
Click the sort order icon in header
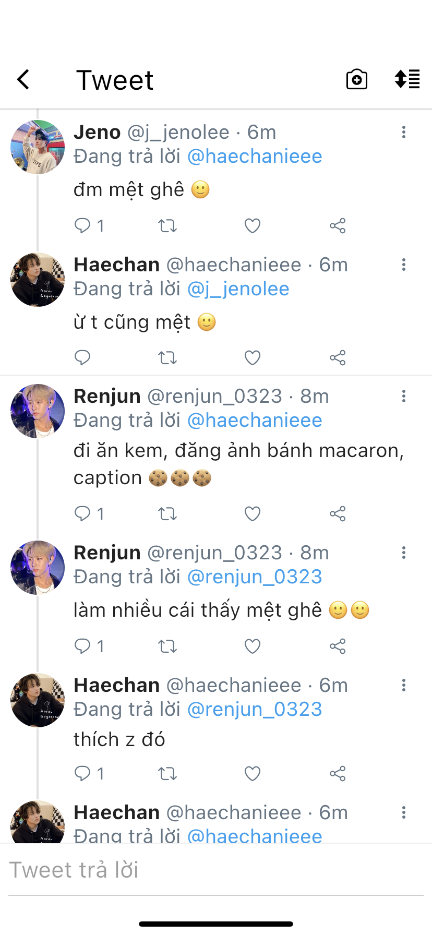tap(407, 79)
